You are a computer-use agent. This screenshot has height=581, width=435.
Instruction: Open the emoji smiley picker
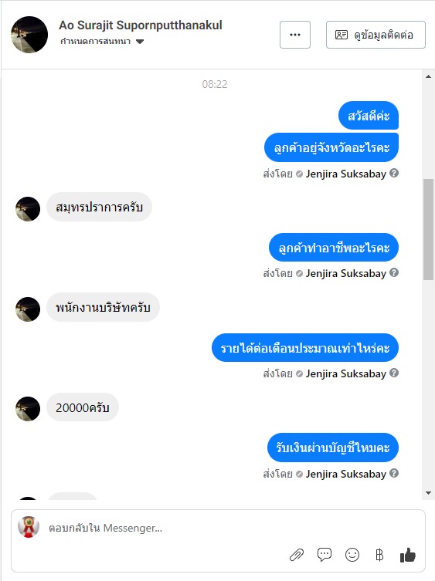click(352, 555)
